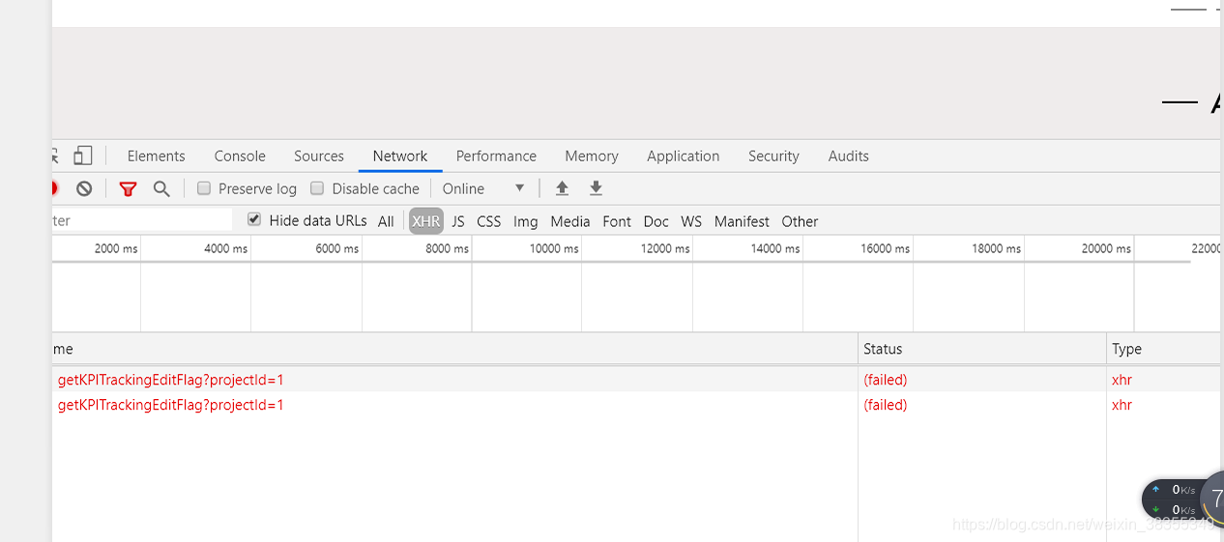Click the import HAR upload arrow
Screen dimensions: 1224x542
[562, 188]
